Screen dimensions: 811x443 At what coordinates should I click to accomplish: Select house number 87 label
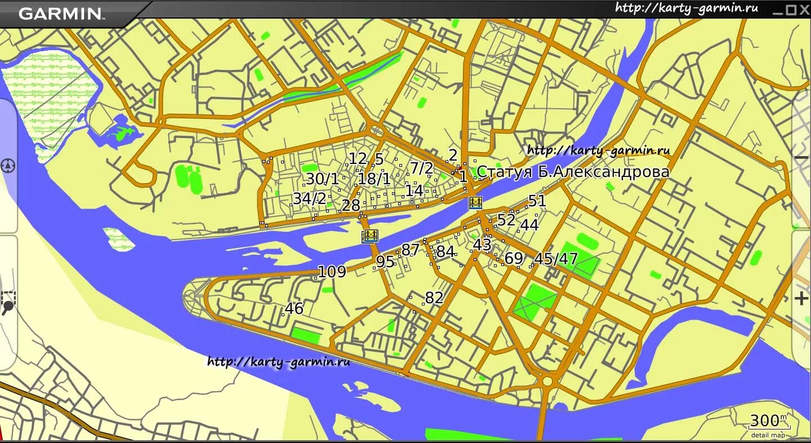click(x=411, y=250)
